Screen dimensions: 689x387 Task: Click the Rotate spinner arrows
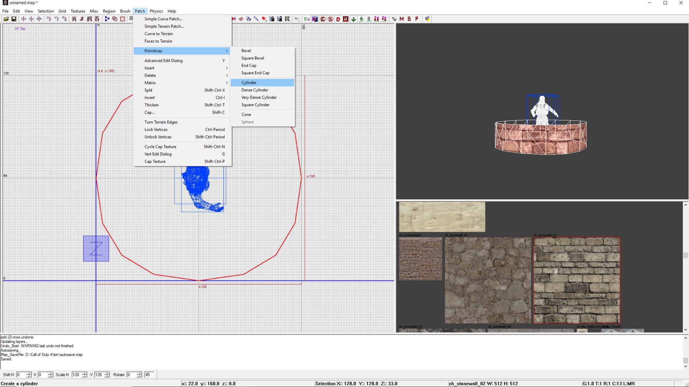click(139, 375)
